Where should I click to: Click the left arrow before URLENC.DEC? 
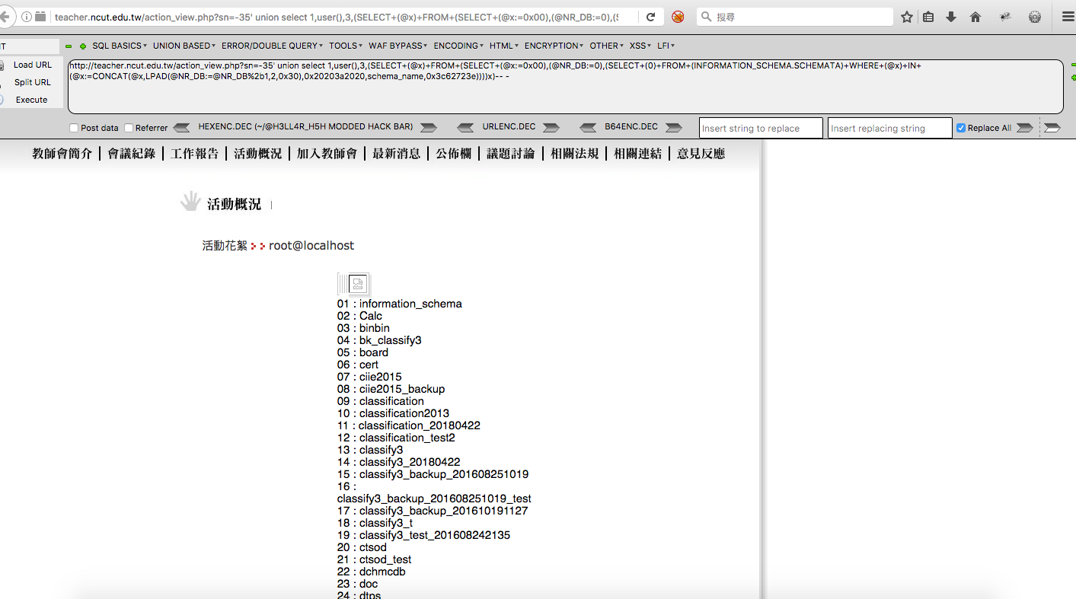(465, 127)
